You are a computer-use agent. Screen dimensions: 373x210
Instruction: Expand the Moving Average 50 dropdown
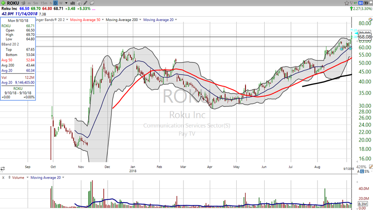tap(103, 20)
